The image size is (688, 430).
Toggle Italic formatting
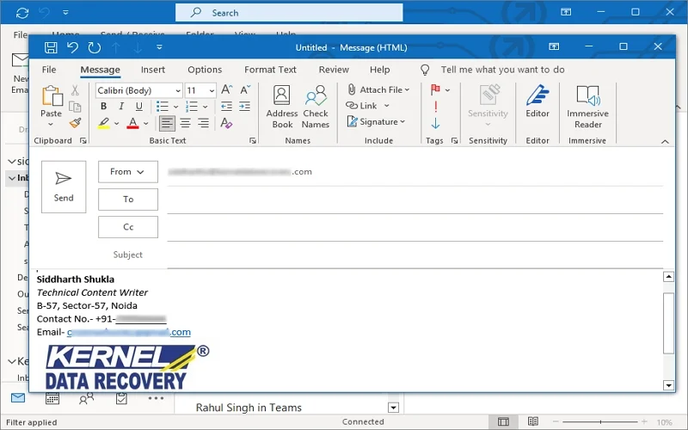121,107
